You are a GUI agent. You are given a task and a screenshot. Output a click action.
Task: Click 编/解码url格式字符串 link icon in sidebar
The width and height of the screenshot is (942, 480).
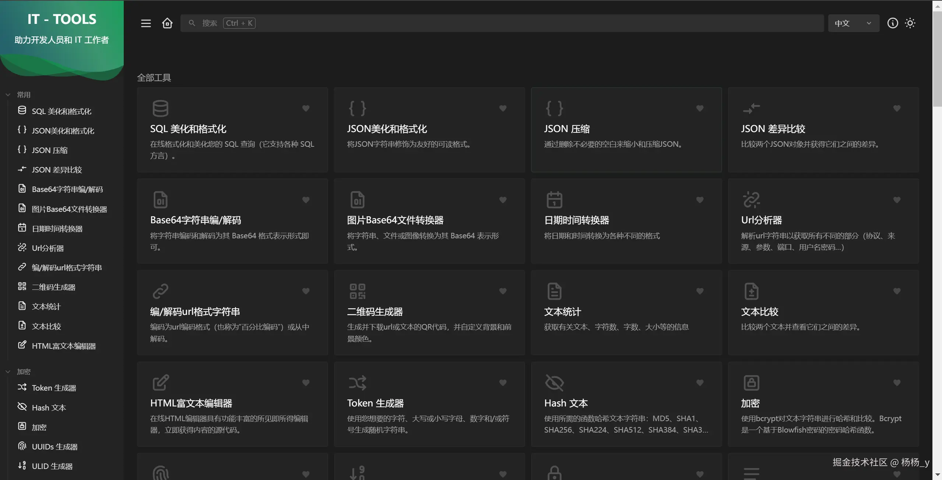[x=22, y=267]
